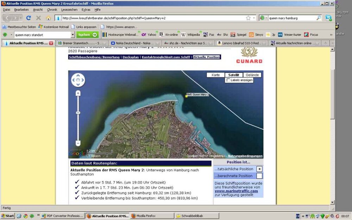
Task: Open the Meistbesuchte Seiten bookmark
Action: [x=19, y=27]
